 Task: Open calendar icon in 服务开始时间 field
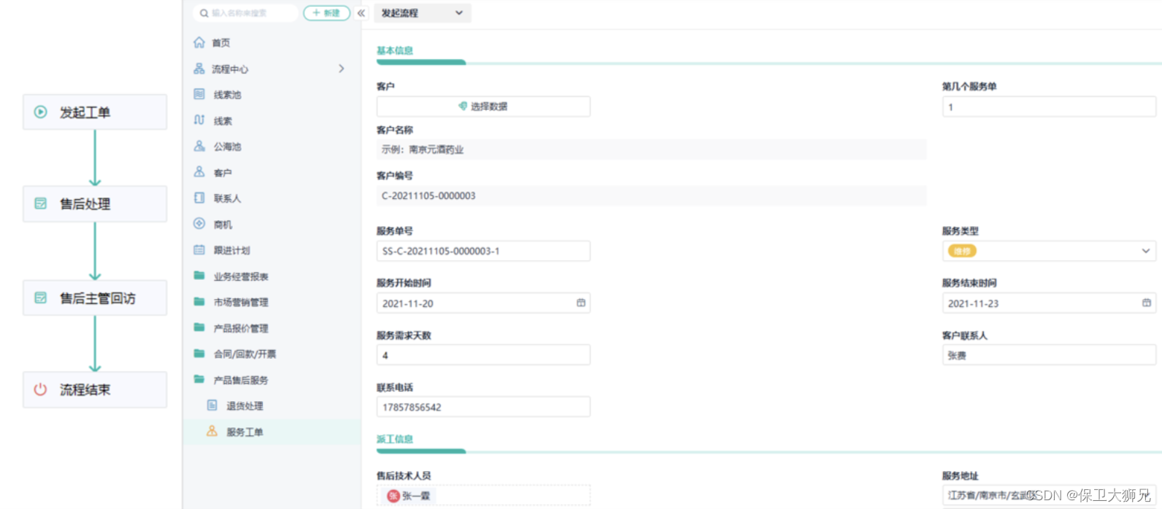point(581,303)
